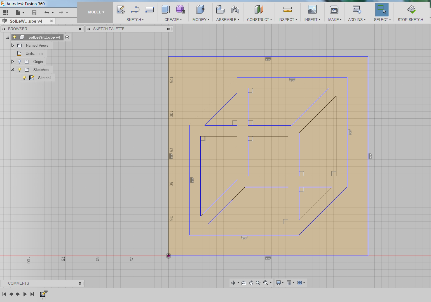Click the sketch origin point
This screenshot has height=302, width=431.
coord(168,256)
